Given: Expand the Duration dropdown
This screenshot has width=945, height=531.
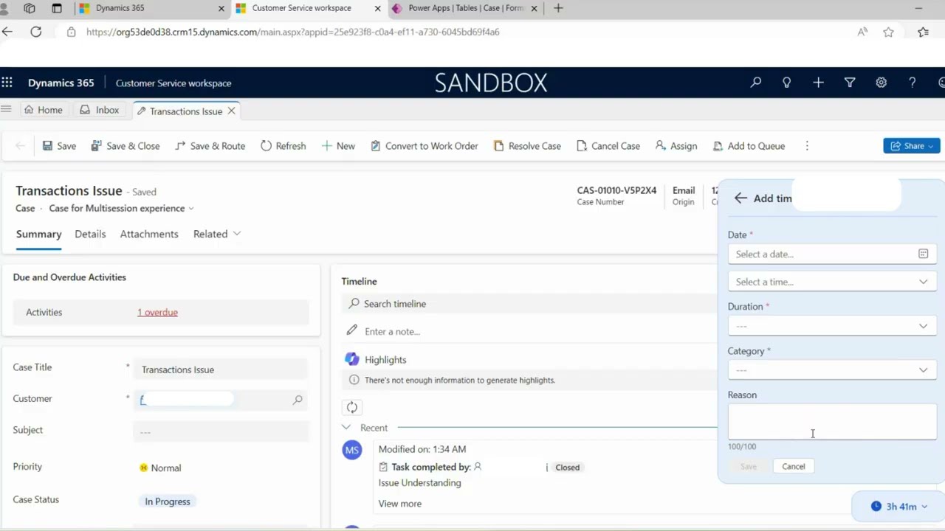Looking at the screenshot, I should point(923,326).
